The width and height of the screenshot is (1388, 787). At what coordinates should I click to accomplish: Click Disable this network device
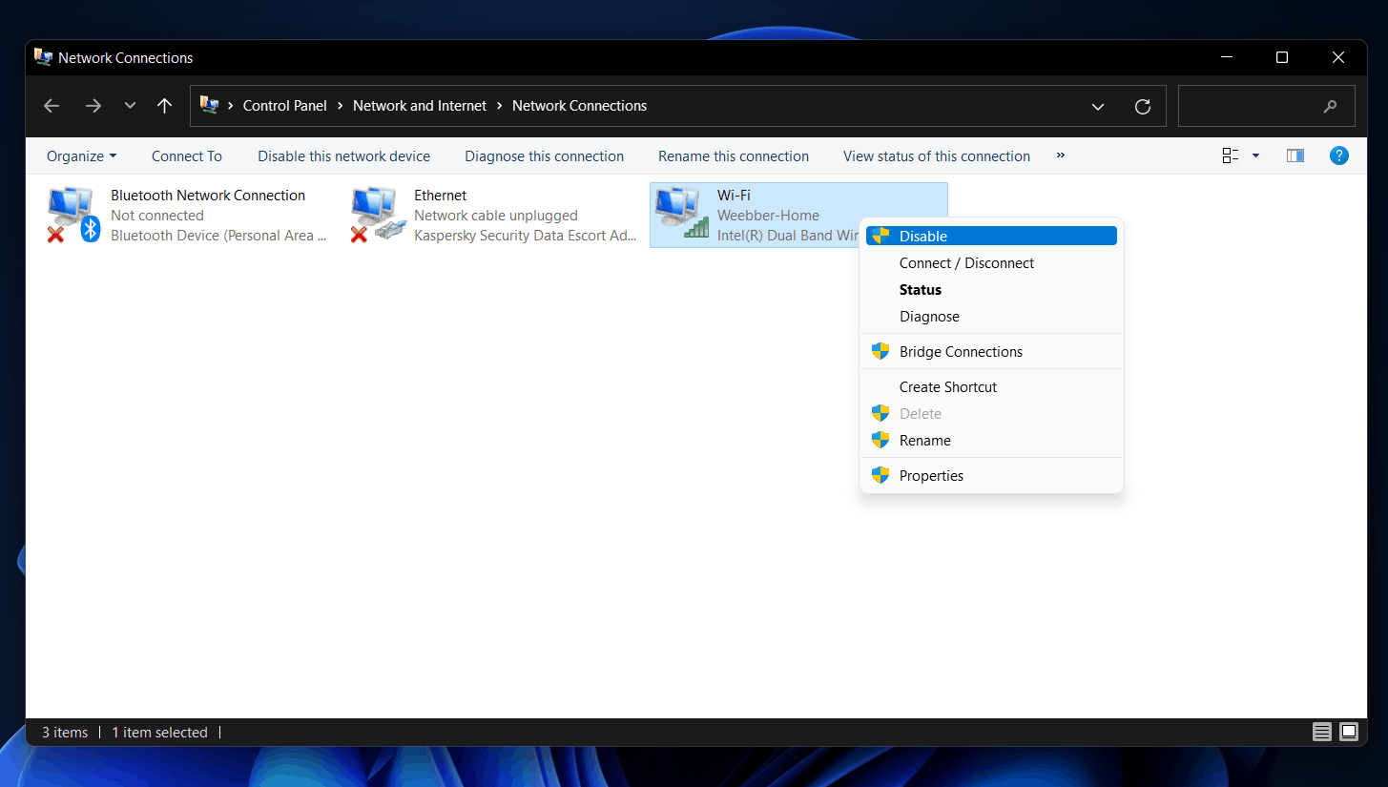click(x=343, y=155)
